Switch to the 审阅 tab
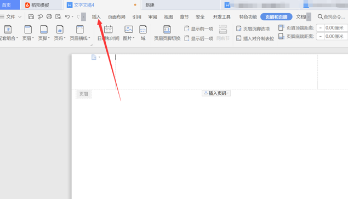Screen dimensions: 348x199 [x=153, y=16]
